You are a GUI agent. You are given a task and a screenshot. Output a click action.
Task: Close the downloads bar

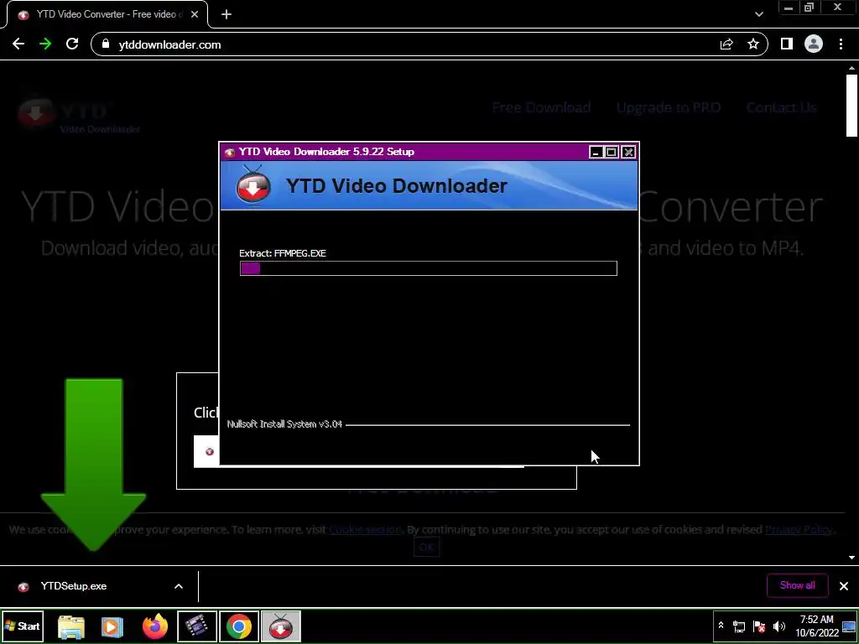844,586
